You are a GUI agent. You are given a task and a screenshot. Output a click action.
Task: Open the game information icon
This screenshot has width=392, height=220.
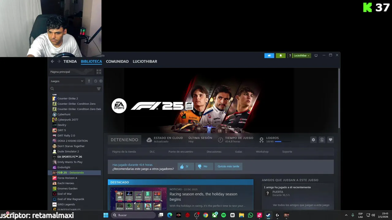pyautogui.click(x=322, y=140)
